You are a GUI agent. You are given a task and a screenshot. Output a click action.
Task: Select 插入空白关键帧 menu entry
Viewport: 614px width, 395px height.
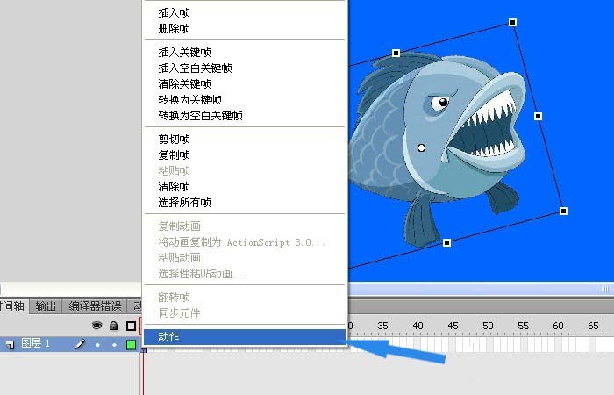click(x=245, y=68)
